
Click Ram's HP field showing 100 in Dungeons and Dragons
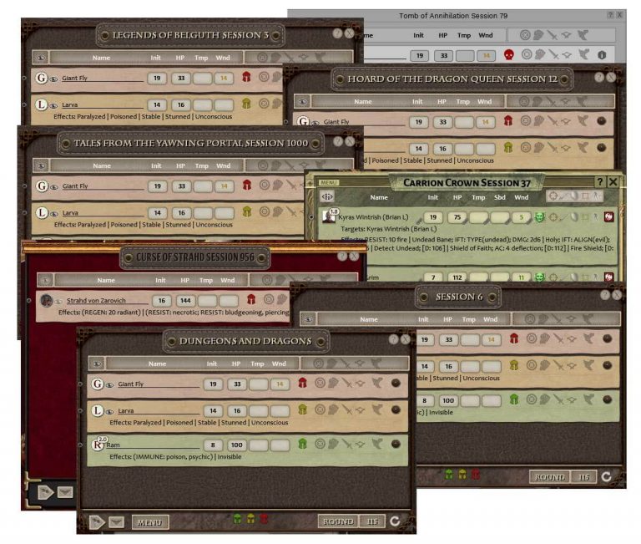pyautogui.click(x=237, y=445)
